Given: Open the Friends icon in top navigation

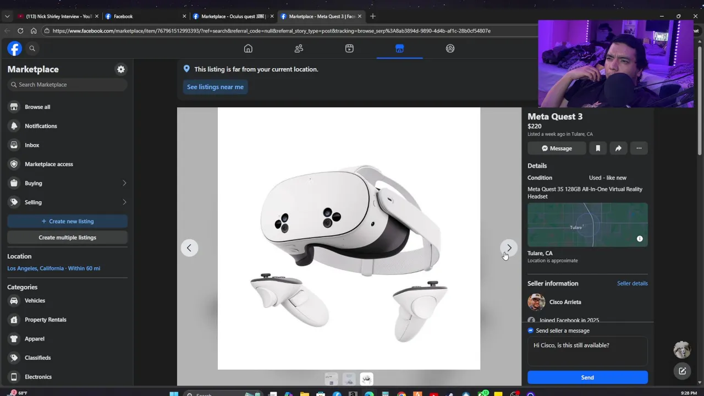Looking at the screenshot, I should pyautogui.click(x=299, y=48).
